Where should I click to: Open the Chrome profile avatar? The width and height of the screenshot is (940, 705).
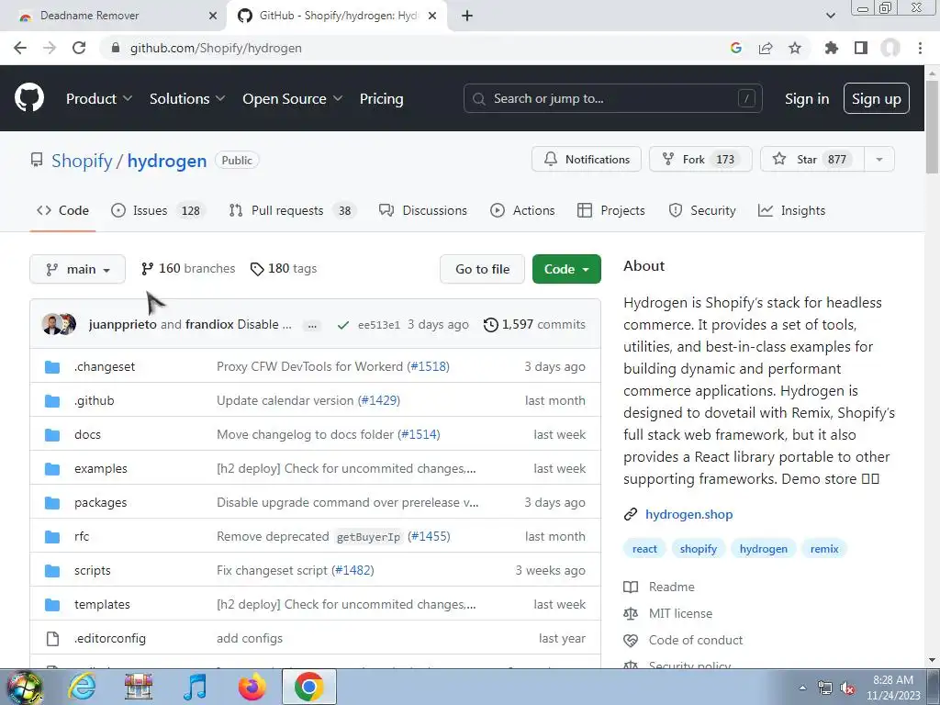(890, 48)
